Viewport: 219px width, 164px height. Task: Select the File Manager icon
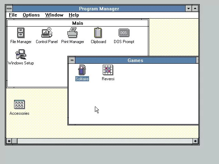tap(21, 33)
